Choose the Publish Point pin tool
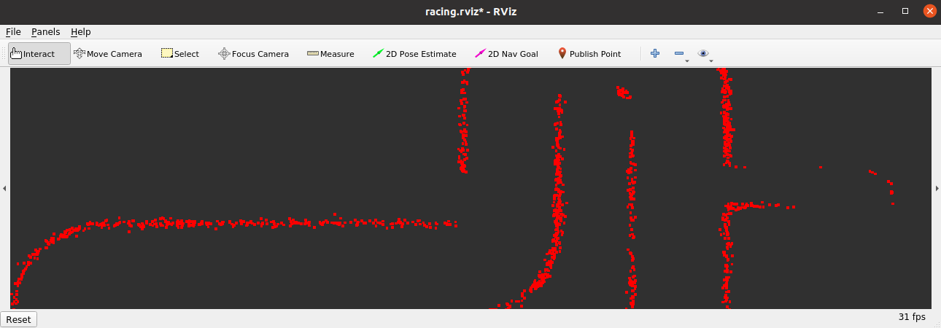Viewport: 941px width, 328px height. click(589, 54)
